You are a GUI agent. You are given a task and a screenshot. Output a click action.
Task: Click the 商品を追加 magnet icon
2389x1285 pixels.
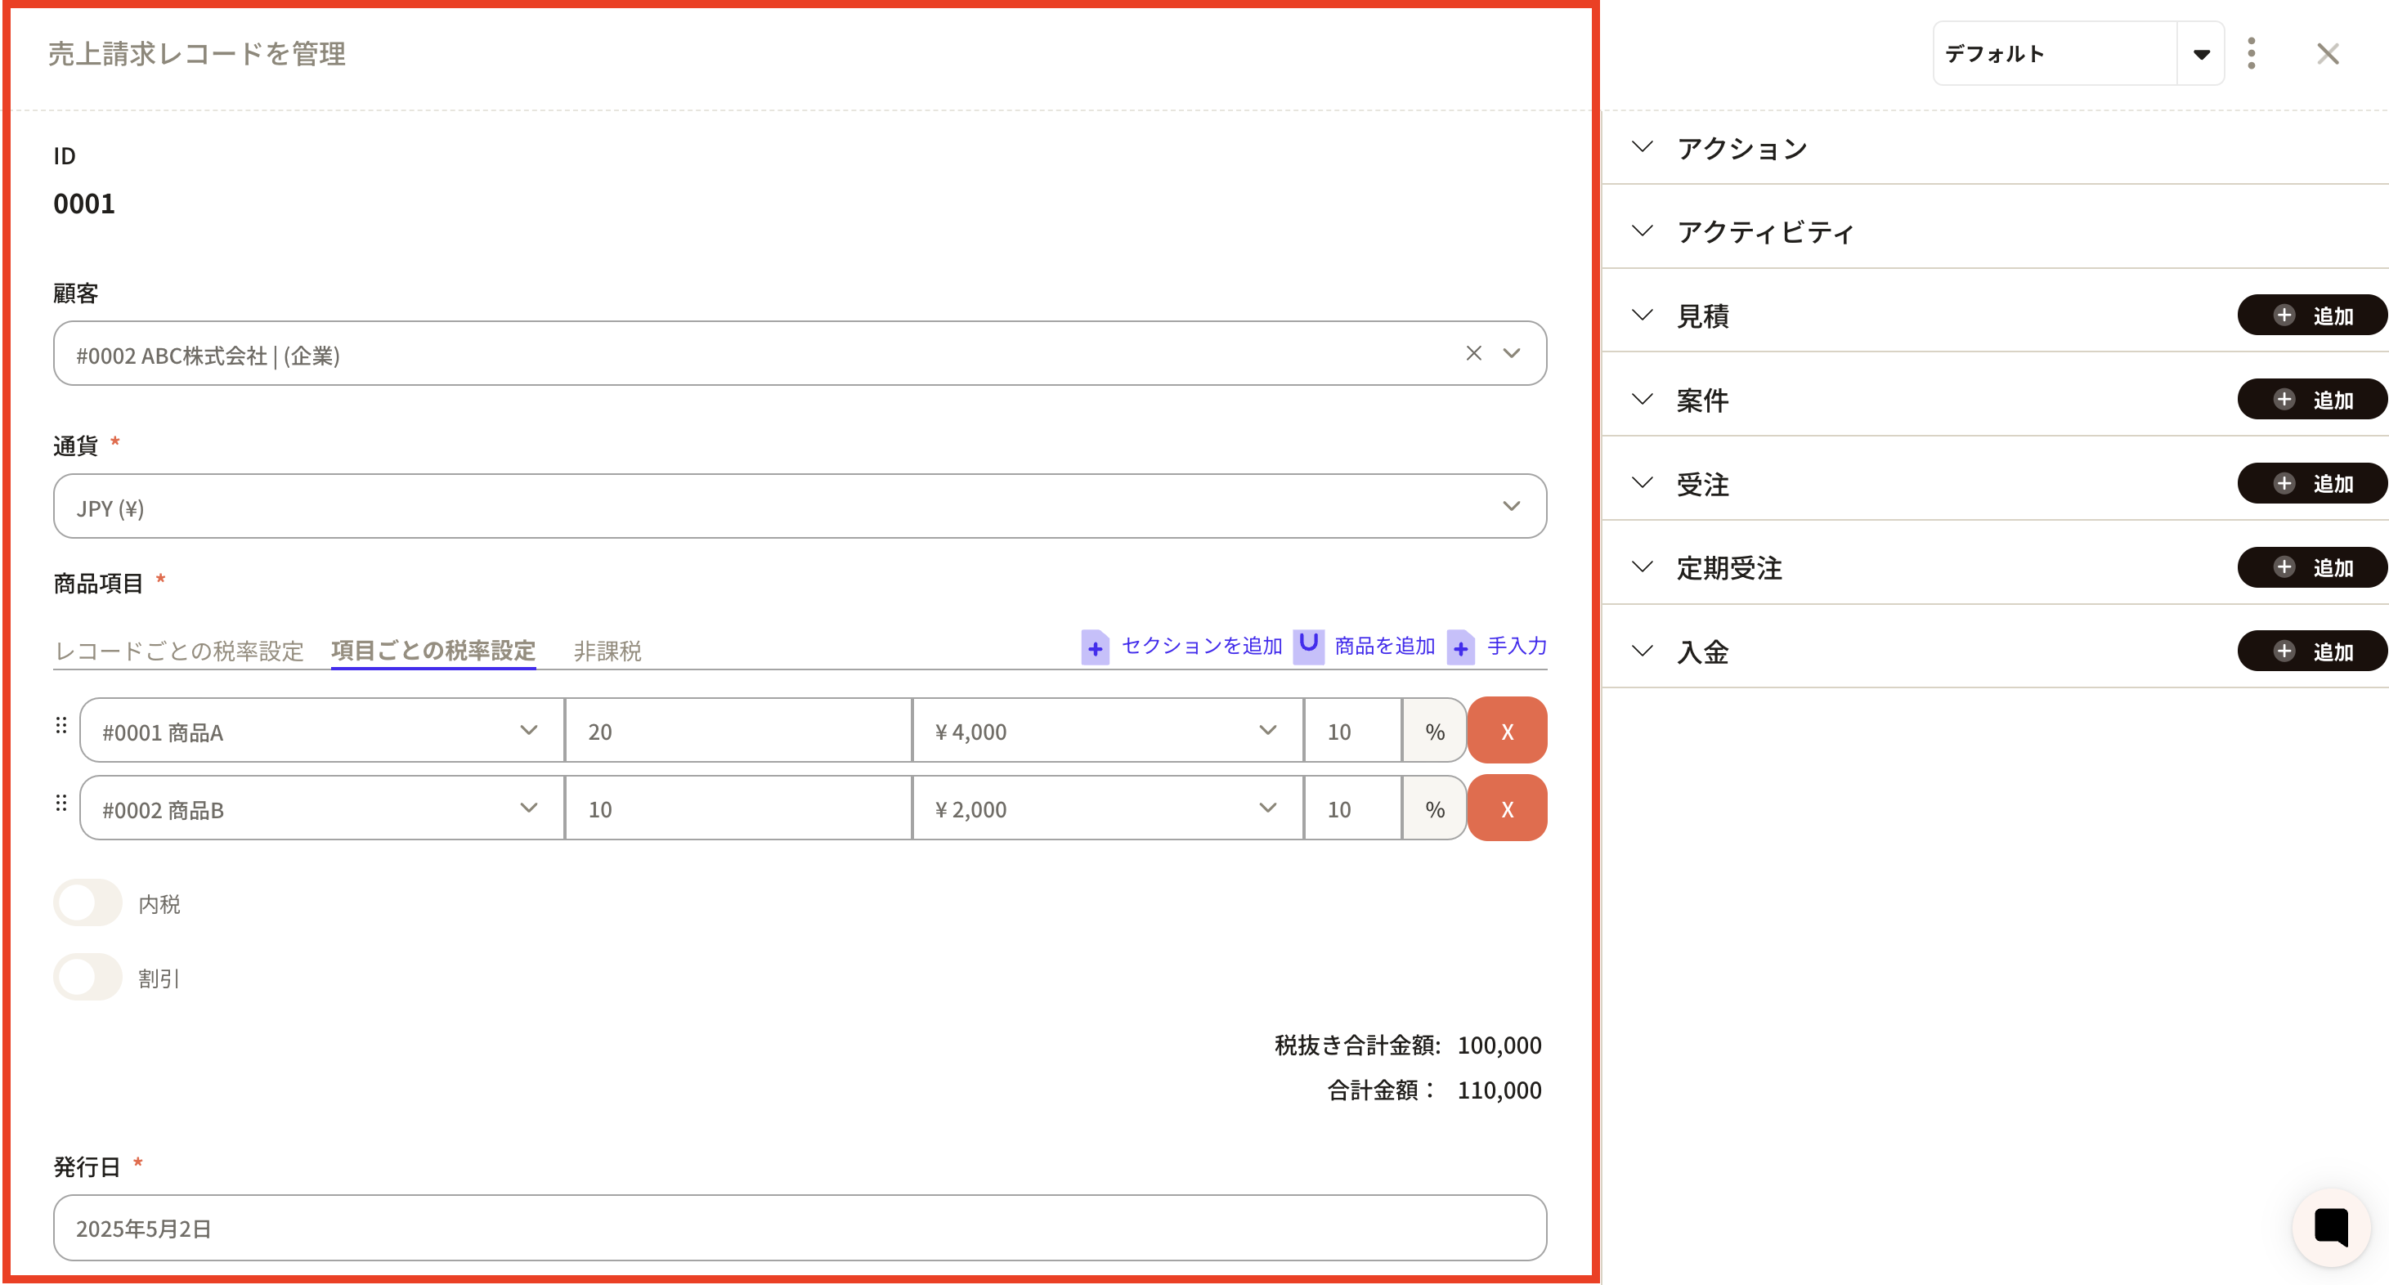tap(1307, 645)
